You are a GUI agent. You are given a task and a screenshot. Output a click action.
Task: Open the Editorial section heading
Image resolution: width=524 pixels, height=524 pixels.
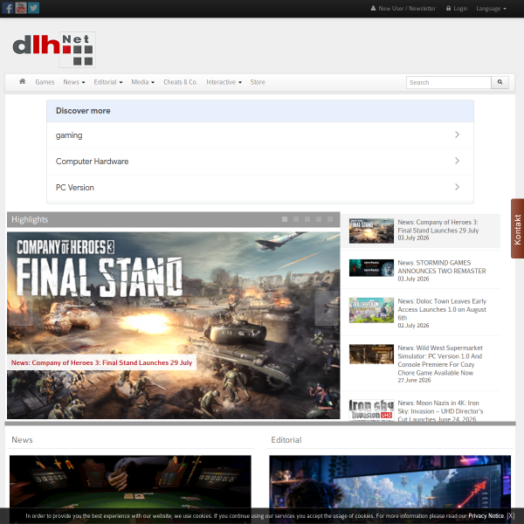tap(286, 440)
